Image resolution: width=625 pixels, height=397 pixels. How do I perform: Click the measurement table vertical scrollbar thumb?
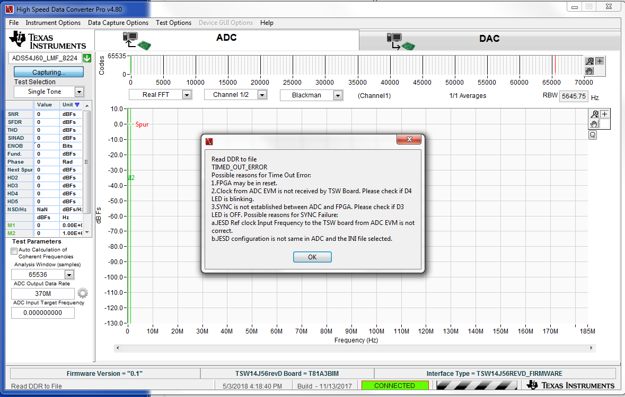pos(87,162)
